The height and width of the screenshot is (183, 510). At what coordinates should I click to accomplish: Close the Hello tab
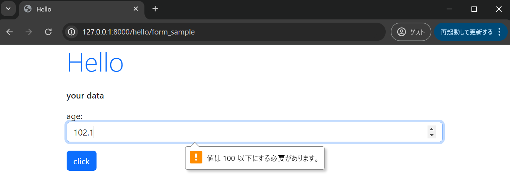point(136,9)
